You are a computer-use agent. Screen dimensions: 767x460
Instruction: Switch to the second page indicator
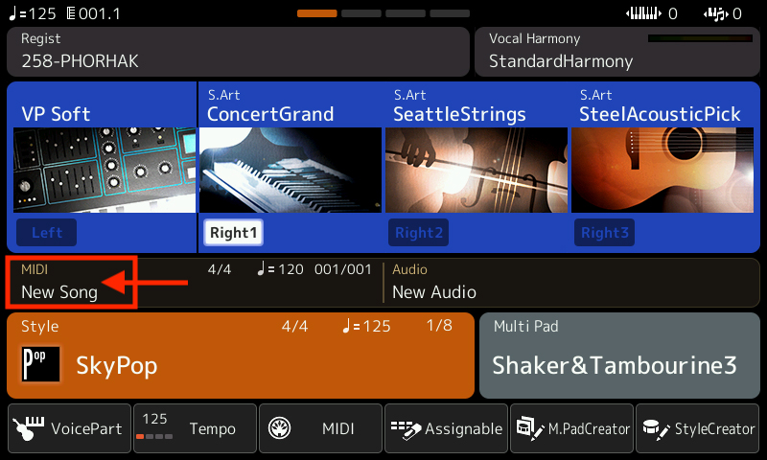coord(361,13)
